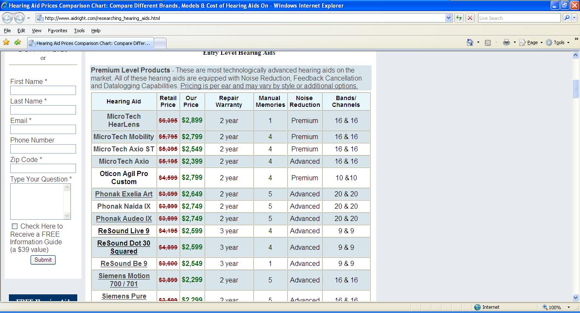
Task: Click the page scrollbar up arrow
Action: [576, 55]
